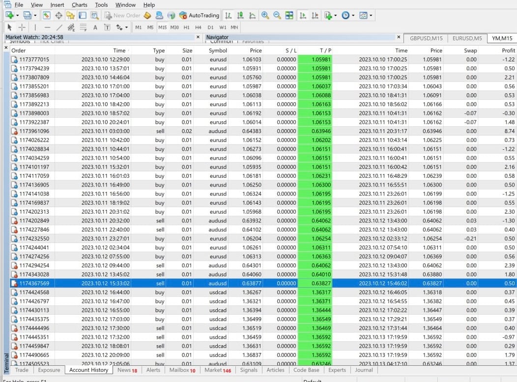
Task: Select order row 1173961096
Action: click(263, 131)
